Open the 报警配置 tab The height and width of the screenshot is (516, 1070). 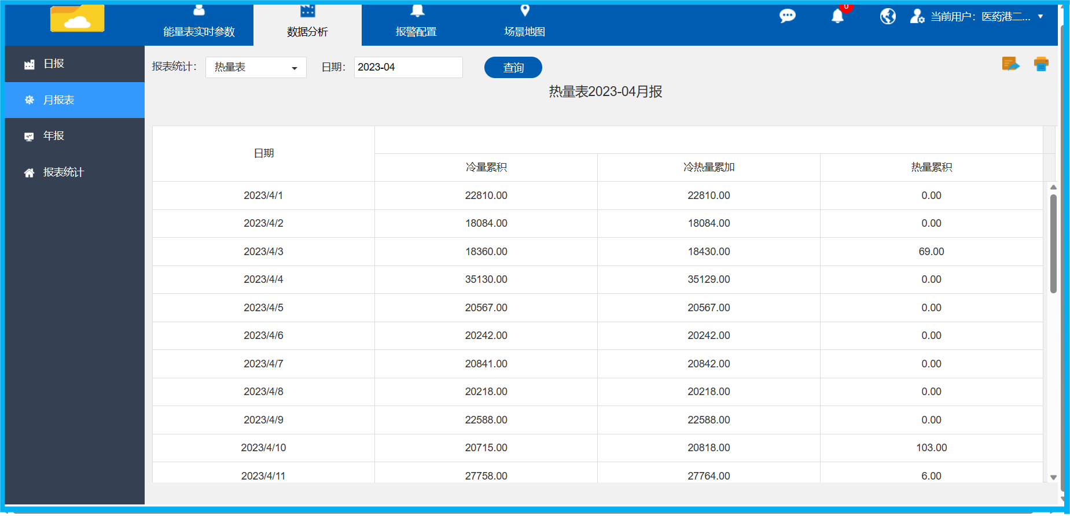click(x=416, y=25)
